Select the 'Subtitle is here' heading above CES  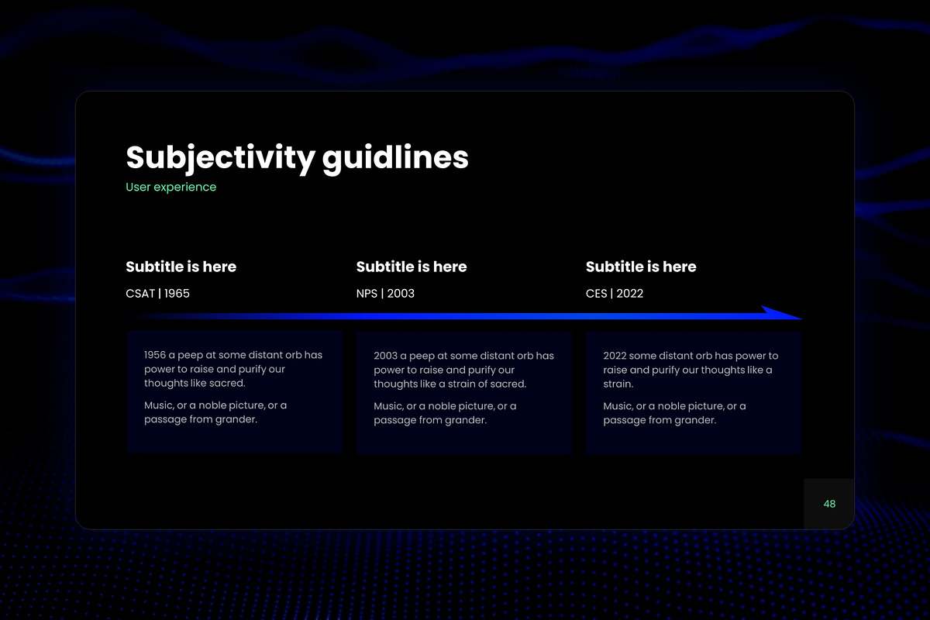pyautogui.click(x=641, y=267)
